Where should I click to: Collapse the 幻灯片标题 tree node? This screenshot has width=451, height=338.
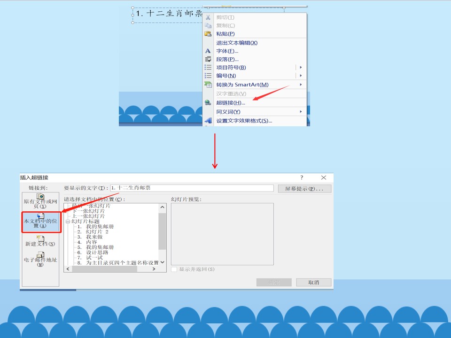click(x=68, y=221)
